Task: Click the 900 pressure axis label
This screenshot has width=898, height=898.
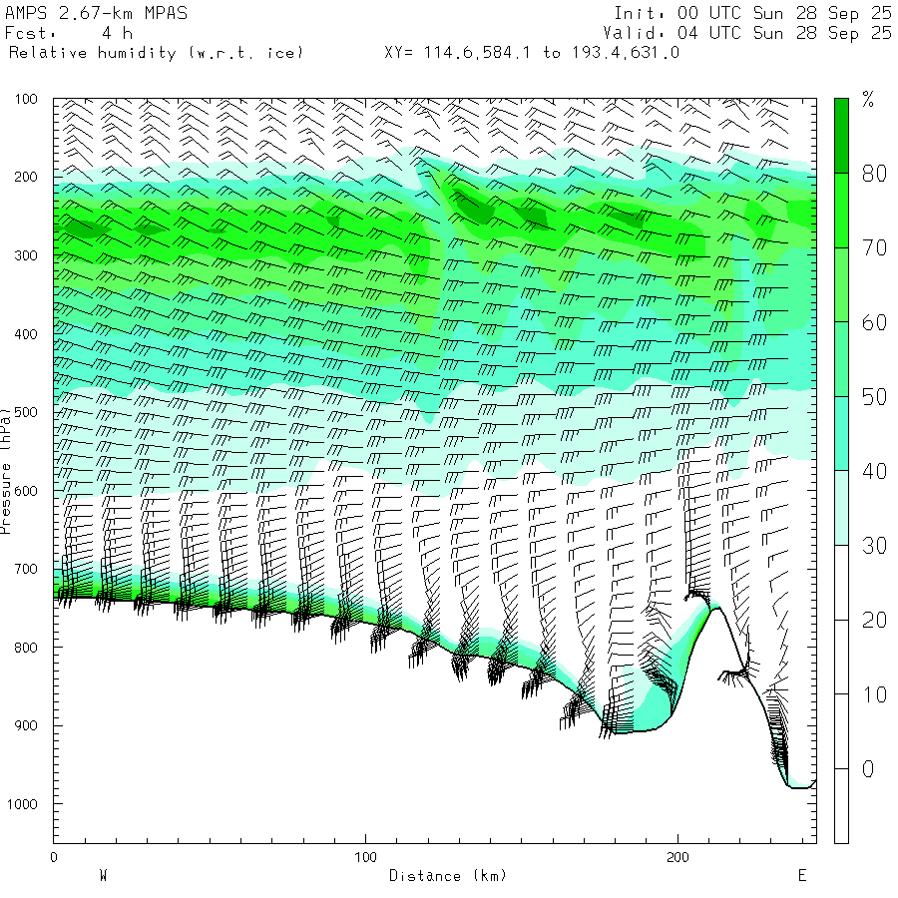Action: (26, 725)
